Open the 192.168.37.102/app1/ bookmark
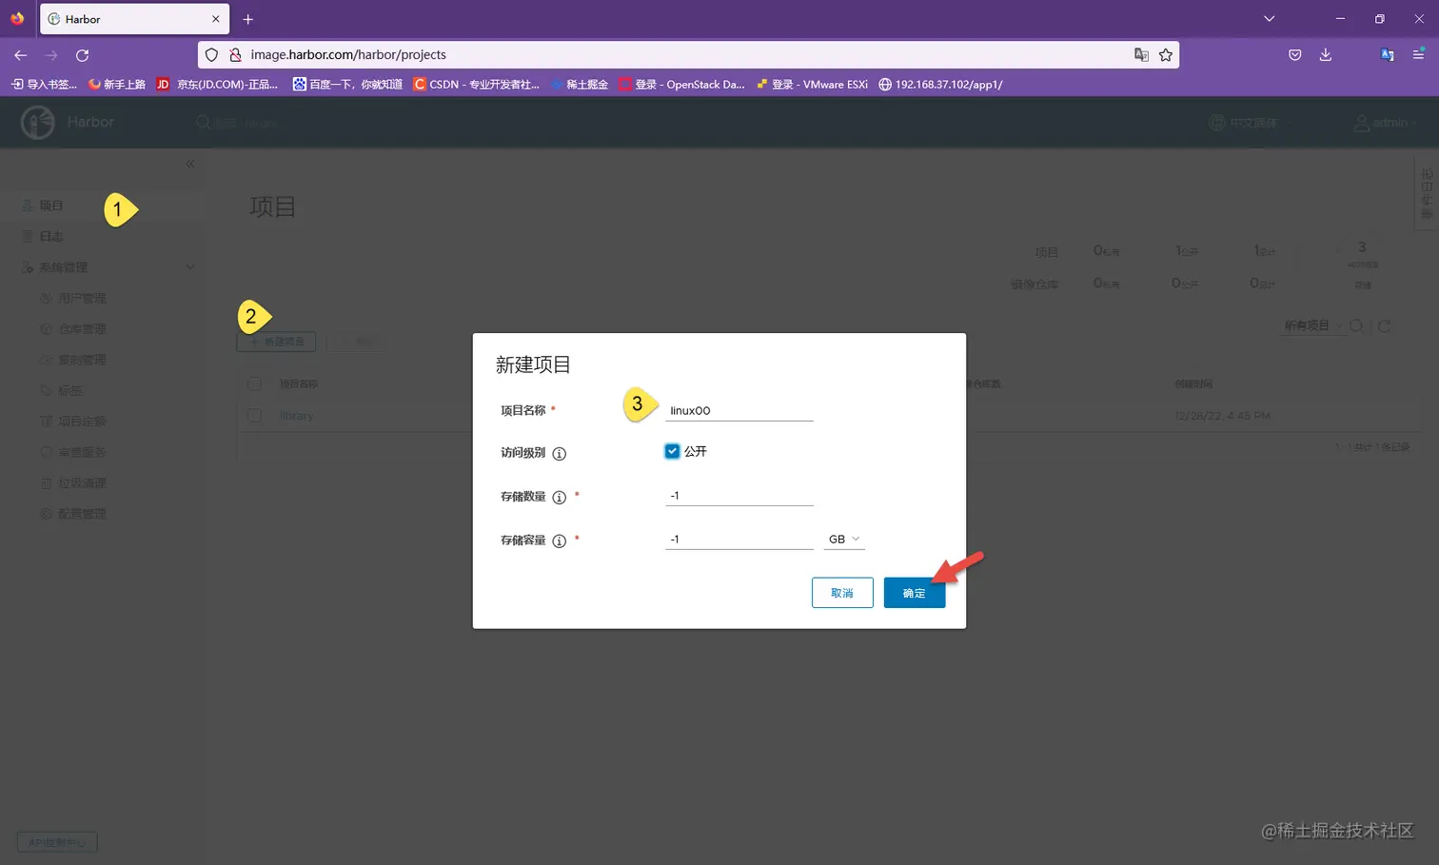Viewport: 1439px width, 865px height. pyautogui.click(x=940, y=85)
